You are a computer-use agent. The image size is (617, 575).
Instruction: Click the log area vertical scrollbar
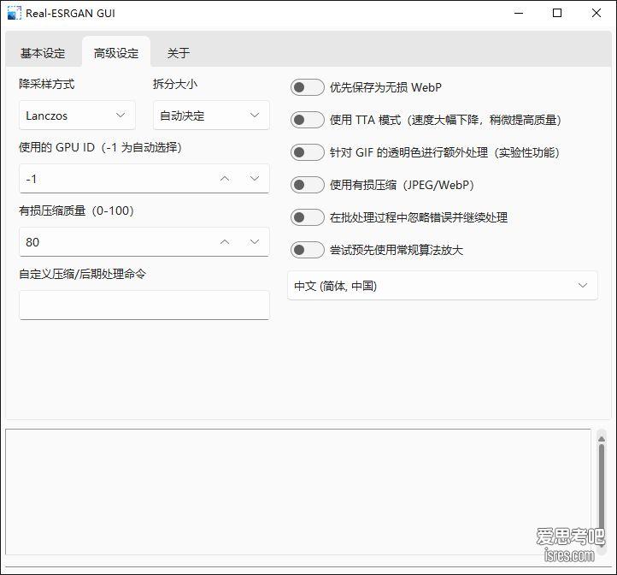click(x=602, y=492)
